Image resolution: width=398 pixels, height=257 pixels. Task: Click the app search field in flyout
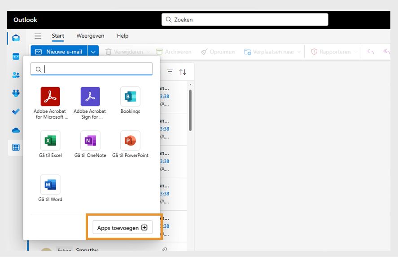92,69
